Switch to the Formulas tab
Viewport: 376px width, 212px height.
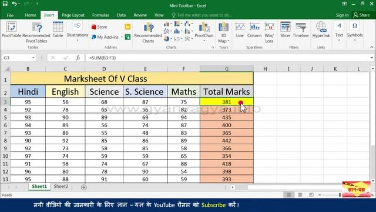(100, 15)
